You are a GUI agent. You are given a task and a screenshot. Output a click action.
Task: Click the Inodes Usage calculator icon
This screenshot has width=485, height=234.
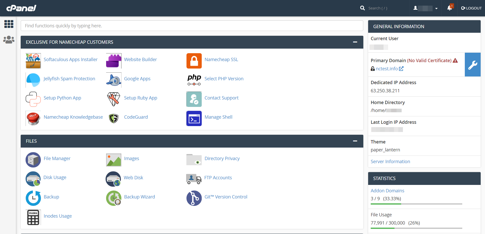pos(33,217)
